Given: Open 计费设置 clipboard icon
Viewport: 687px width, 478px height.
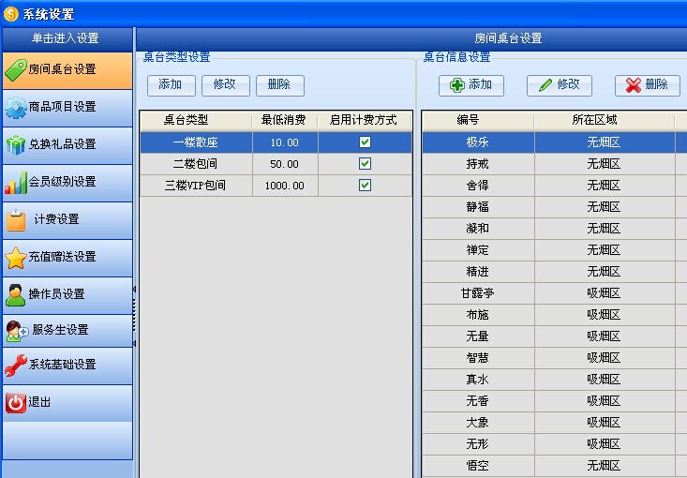Looking at the screenshot, I should click(x=16, y=219).
